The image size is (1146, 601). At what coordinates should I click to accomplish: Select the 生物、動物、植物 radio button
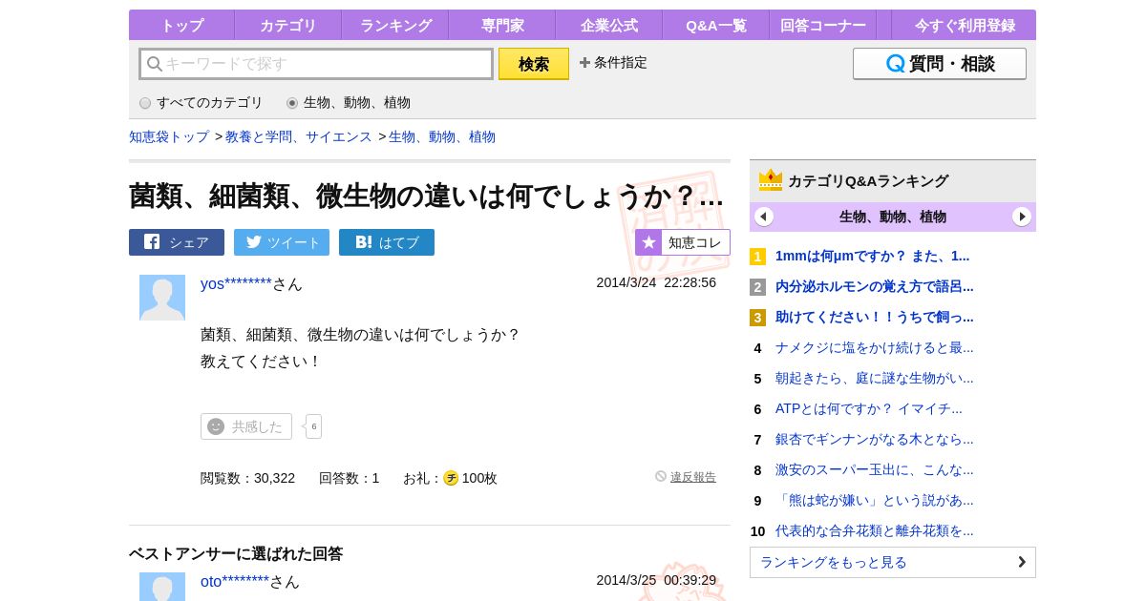pos(292,103)
